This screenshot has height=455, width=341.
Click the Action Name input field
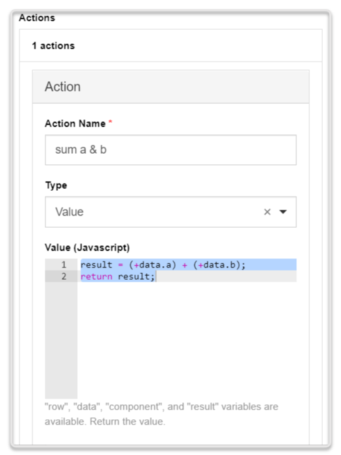(170, 150)
